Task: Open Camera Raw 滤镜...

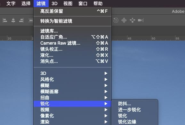Action: [x=73, y=43]
